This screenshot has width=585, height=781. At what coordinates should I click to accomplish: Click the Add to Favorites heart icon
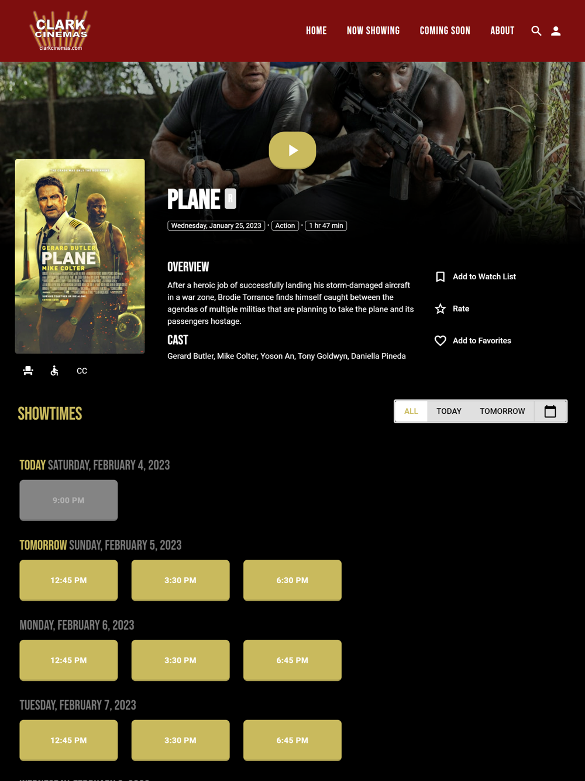click(441, 341)
